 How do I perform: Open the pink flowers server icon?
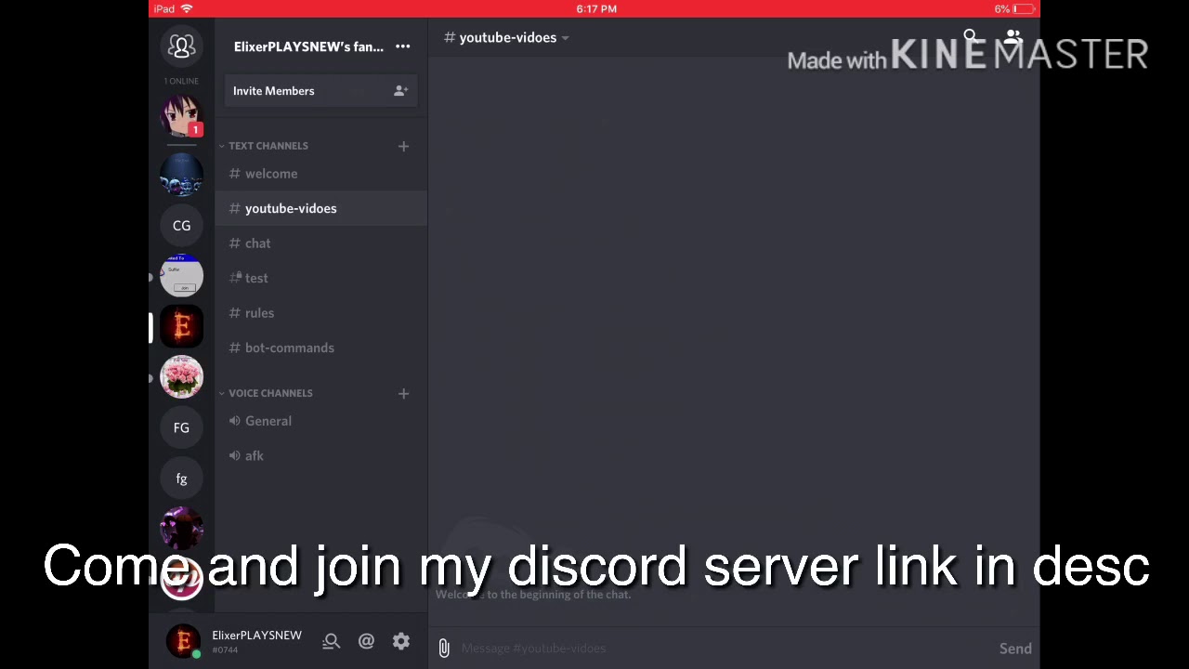click(x=181, y=377)
